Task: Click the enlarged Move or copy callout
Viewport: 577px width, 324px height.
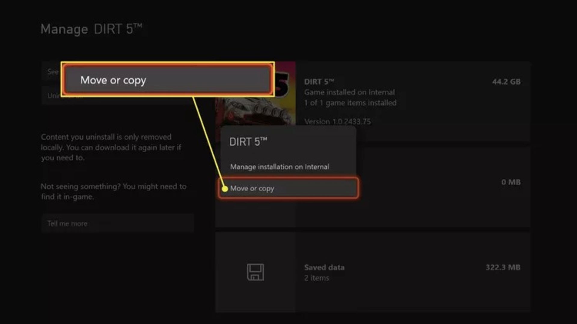Action: pos(167,80)
